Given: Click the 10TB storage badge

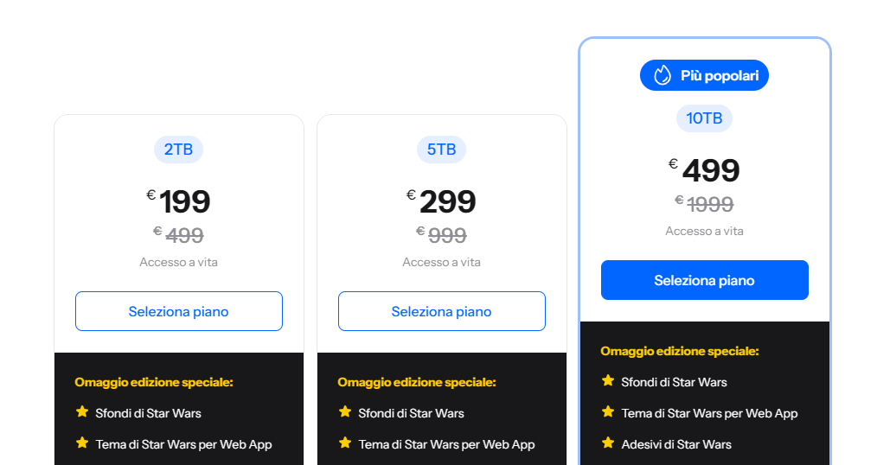Looking at the screenshot, I should pyautogui.click(x=704, y=118).
